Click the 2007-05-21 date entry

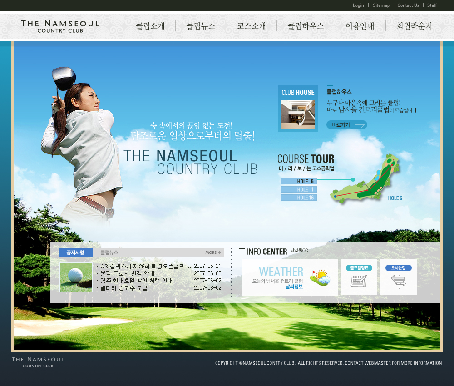[x=207, y=266]
